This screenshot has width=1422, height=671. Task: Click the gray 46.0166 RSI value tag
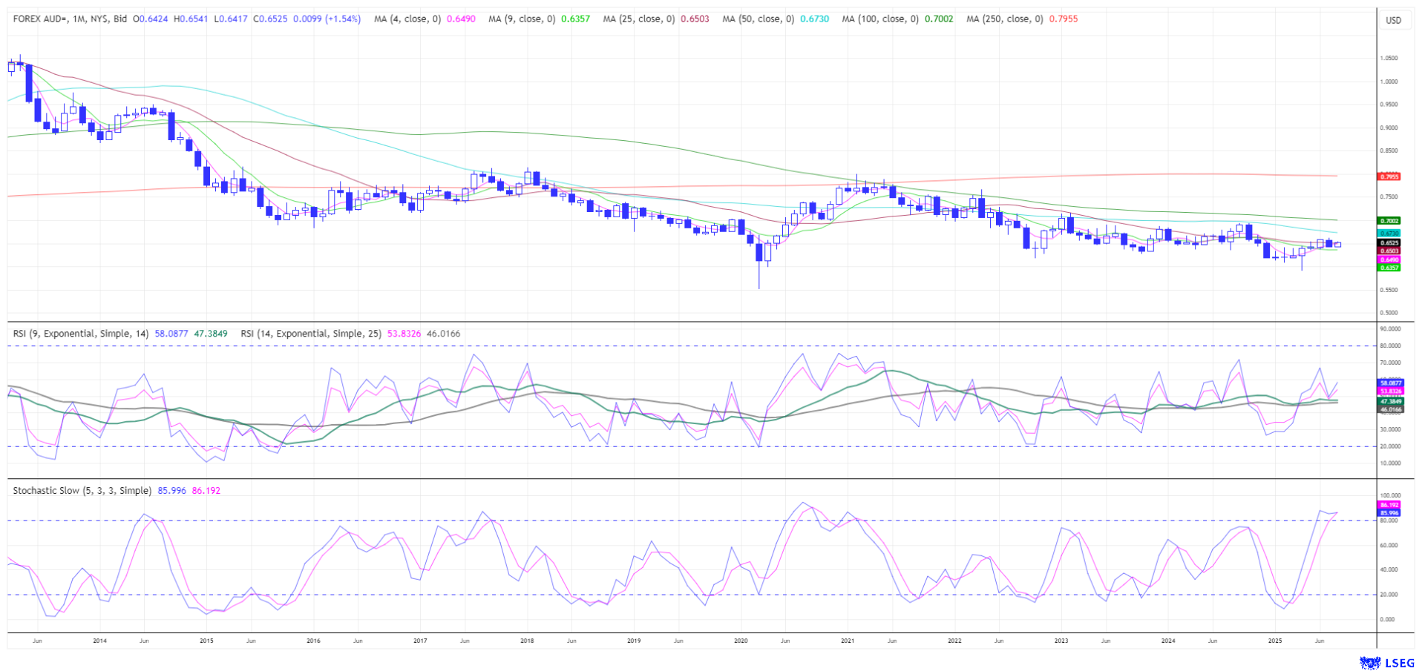tap(1389, 409)
